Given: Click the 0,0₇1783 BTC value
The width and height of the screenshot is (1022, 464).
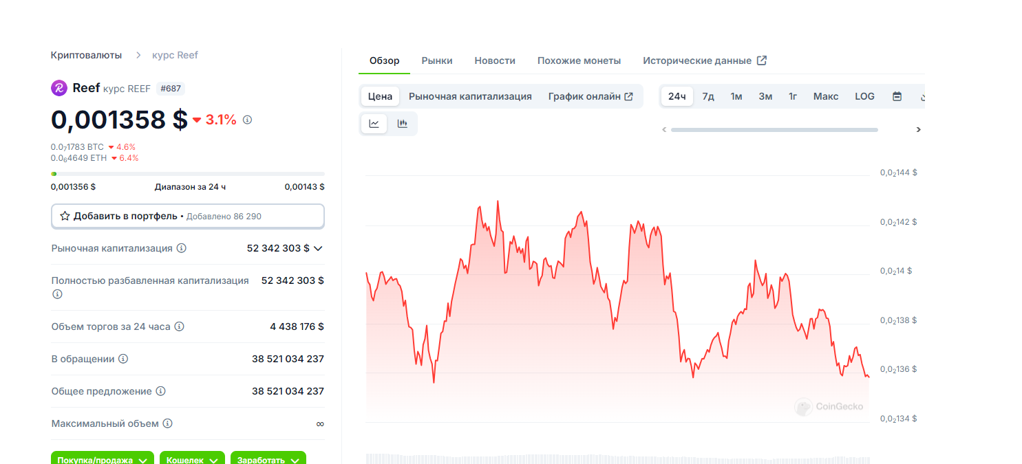Looking at the screenshot, I should pyautogui.click(x=77, y=146).
